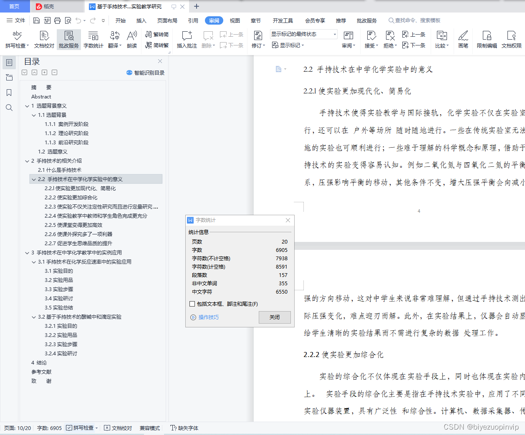
Task: Click 文档校对 in the status bar
Action: [x=118, y=428]
